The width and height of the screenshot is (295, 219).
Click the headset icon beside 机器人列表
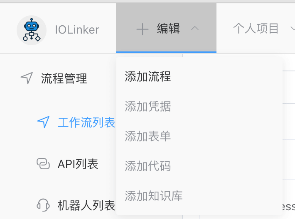[x=43, y=205]
